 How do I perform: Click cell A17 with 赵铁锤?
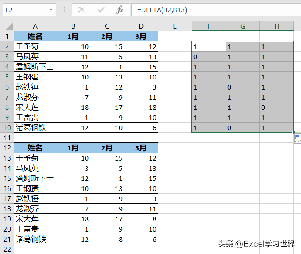tap(35, 199)
